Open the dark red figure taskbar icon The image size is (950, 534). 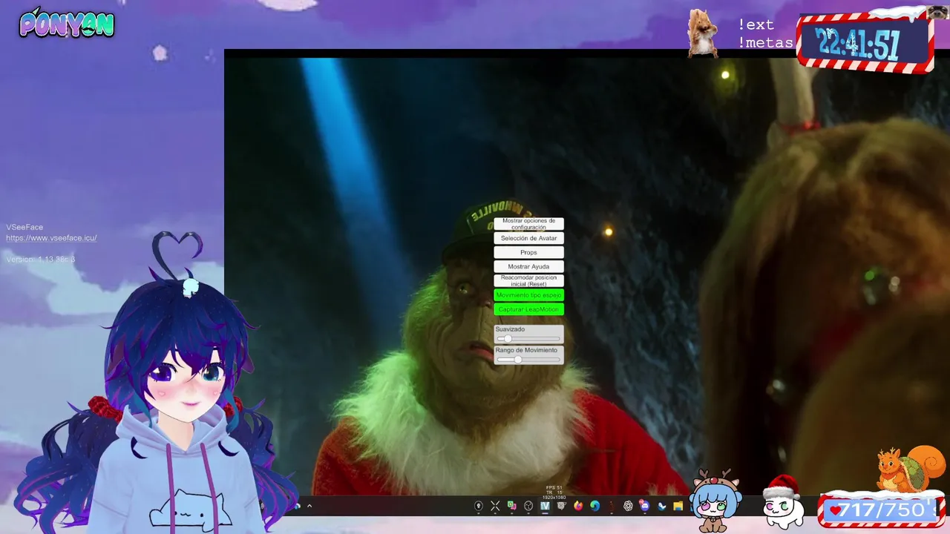pyautogui.click(x=612, y=506)
